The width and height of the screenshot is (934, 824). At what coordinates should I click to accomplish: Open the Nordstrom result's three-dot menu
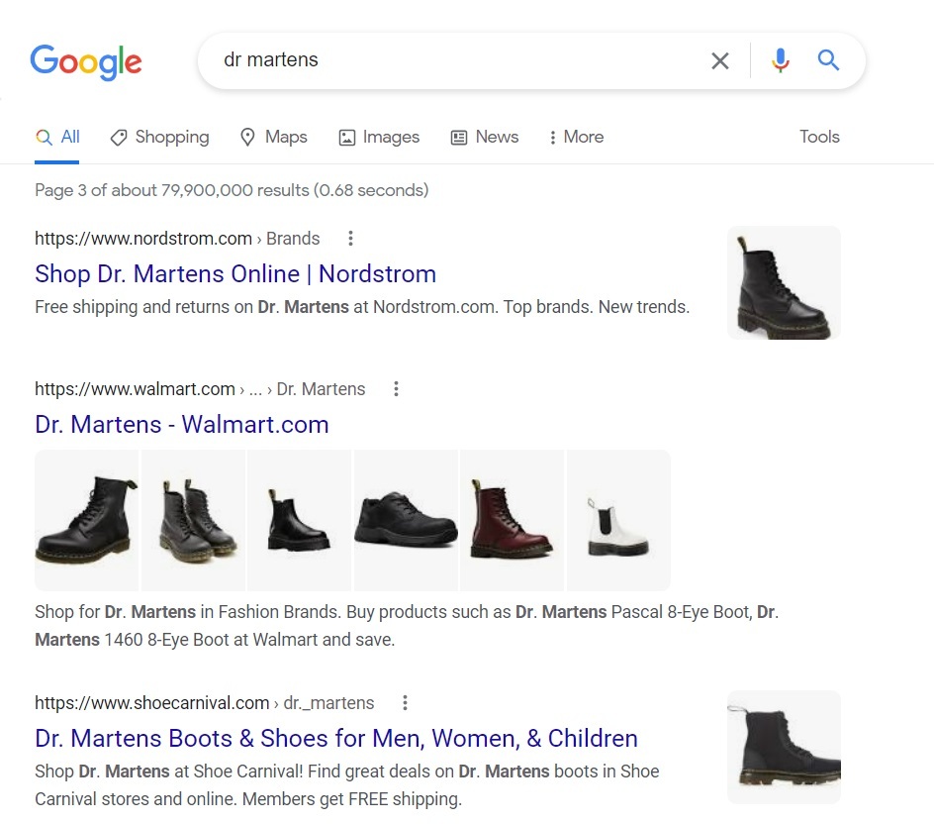[351, 239]
